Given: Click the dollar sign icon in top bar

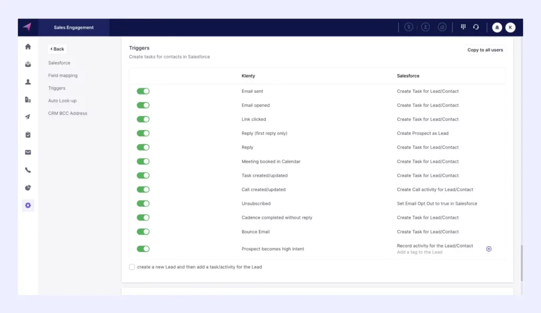Looking at the screenshot, I should tap(409, 27).
